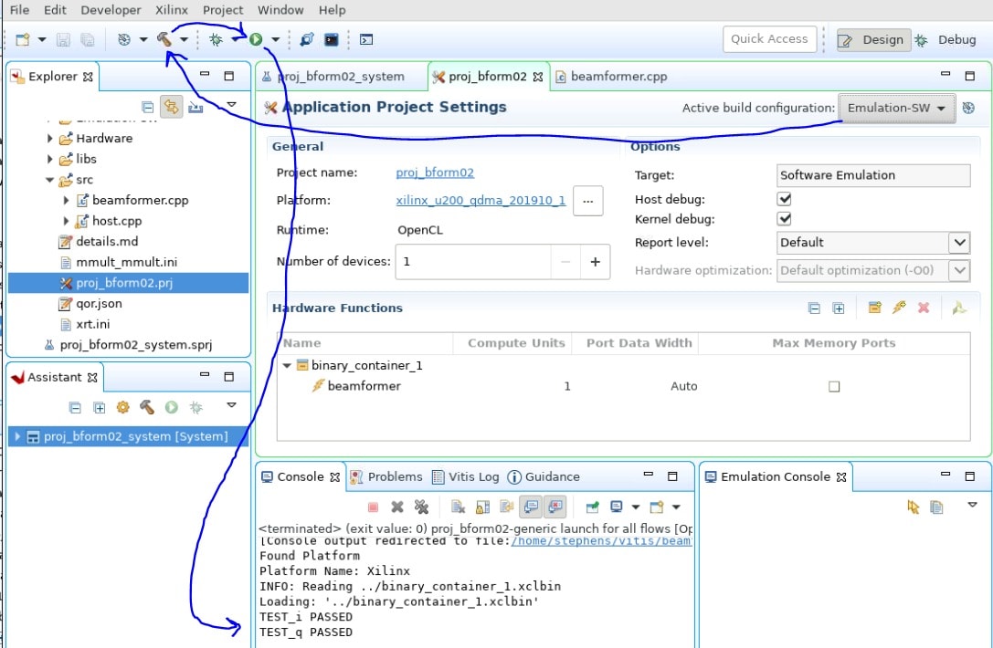Expand host.cpp node in Explorer
The height and width of the screenshot is (648, 993).
[x=66, y=221]
